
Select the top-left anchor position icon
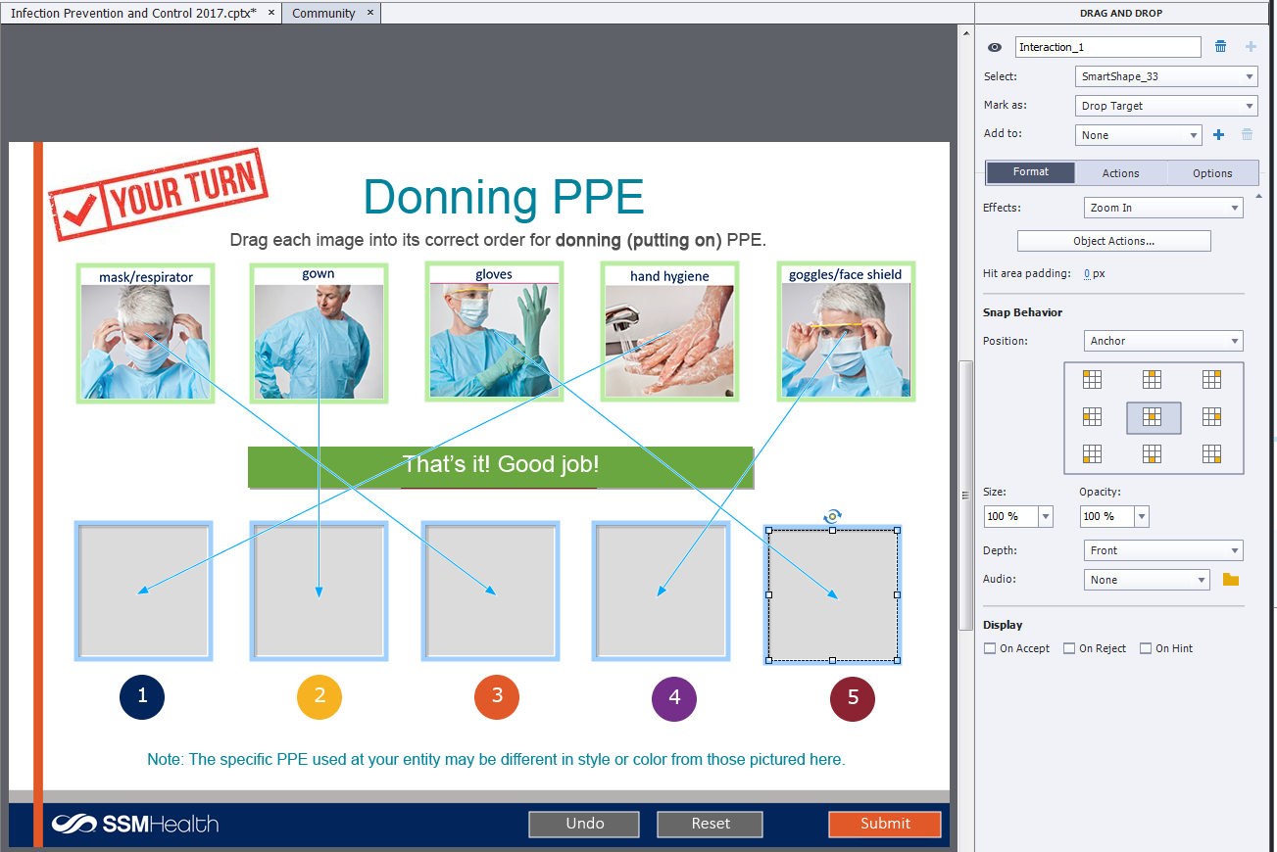pyautogui.click(x=1092, y=380)
